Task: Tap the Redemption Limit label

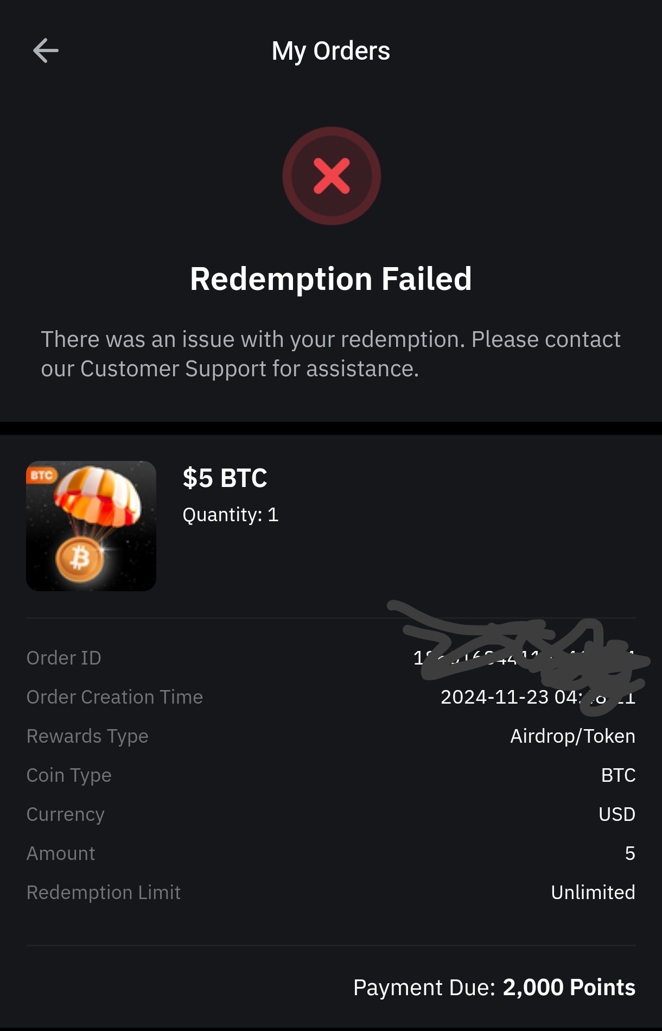Action: coord(103,893)
